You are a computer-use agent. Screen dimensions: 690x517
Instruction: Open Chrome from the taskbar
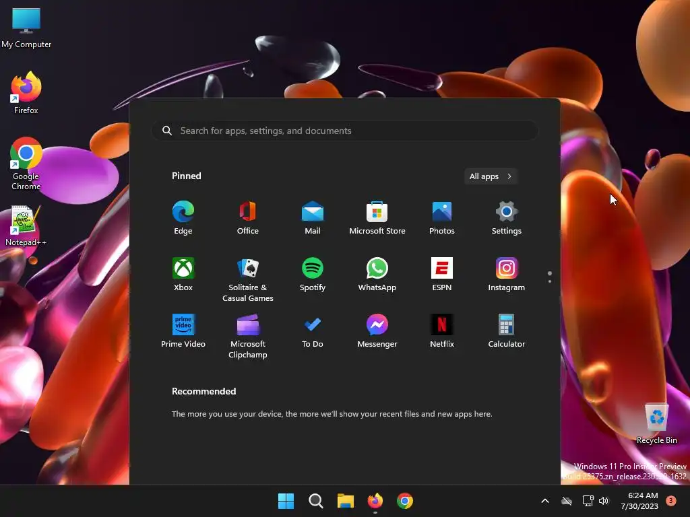(x=405, y=501)
